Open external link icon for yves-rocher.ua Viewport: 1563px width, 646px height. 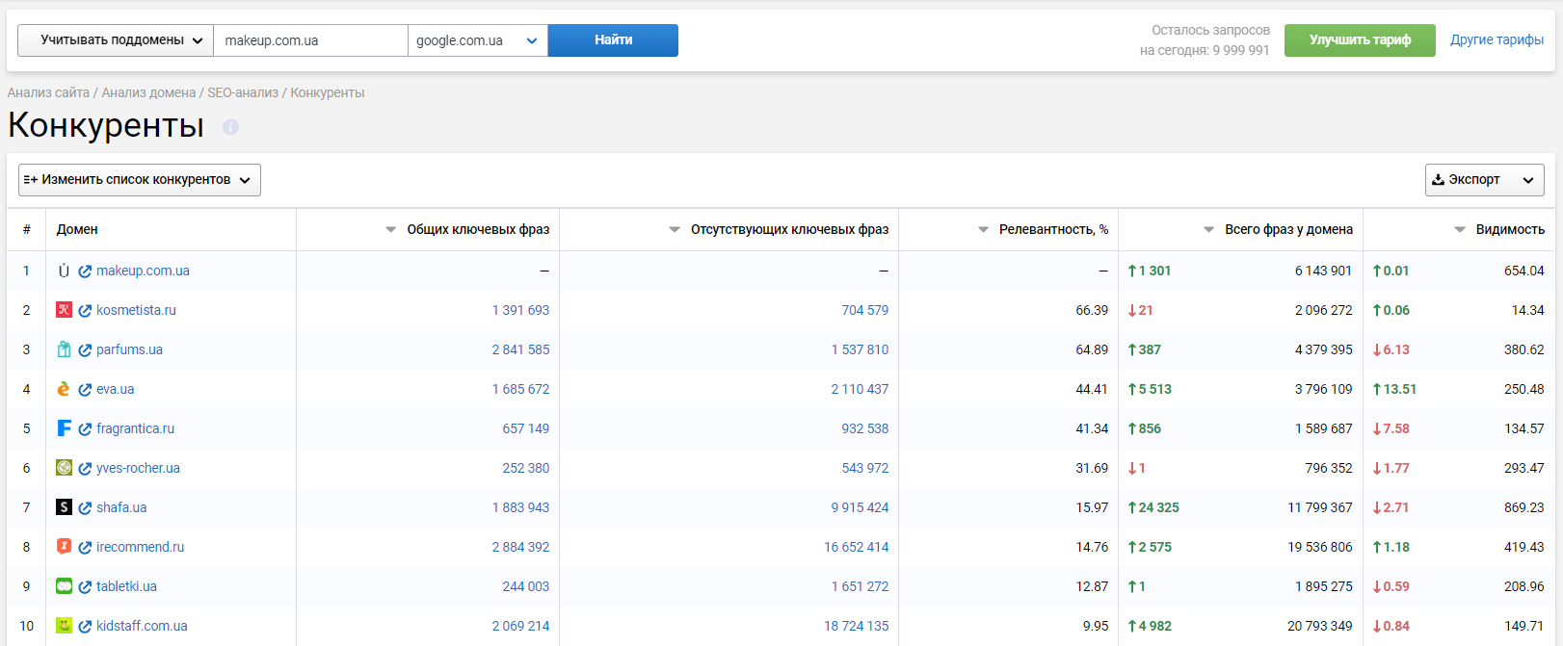(85, 469)
